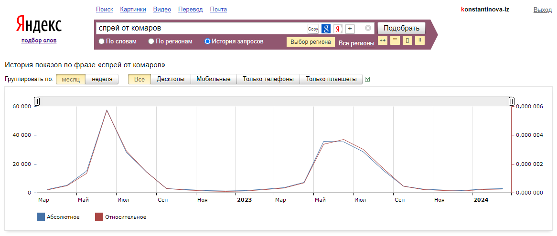
Task: Open the konstantinova-lz account name
Action: tap(485, 10)
